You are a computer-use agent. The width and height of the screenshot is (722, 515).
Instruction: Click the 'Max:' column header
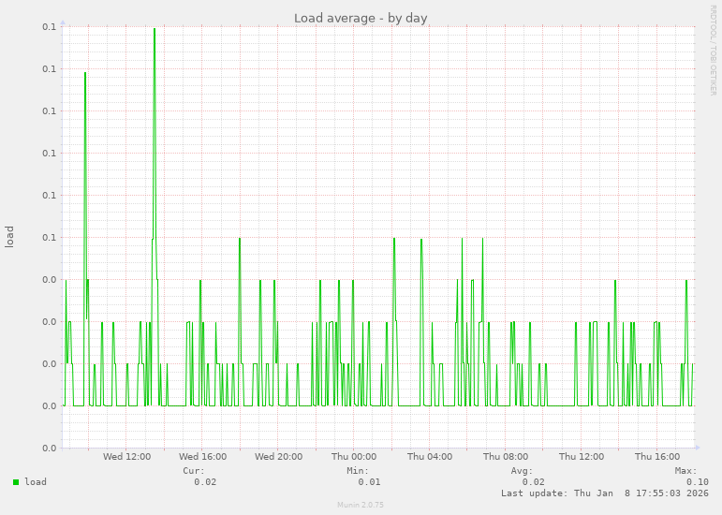click(x=686, y=471)
